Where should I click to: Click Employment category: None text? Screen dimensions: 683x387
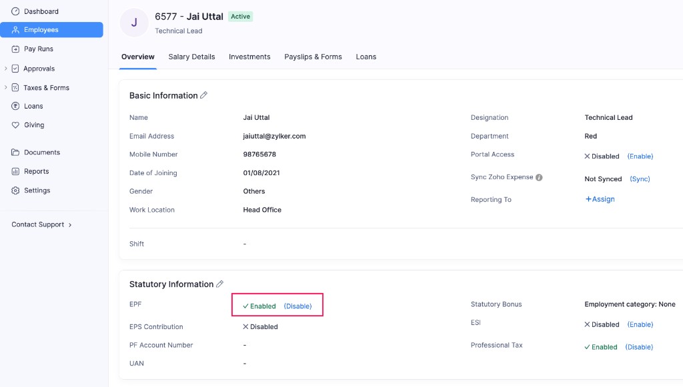coord(630,304)
